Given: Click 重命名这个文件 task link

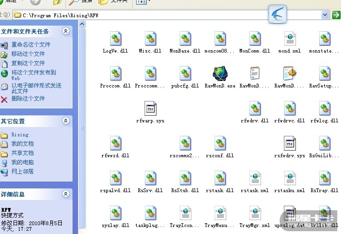Looking at the screenshot, I should 31,45.
